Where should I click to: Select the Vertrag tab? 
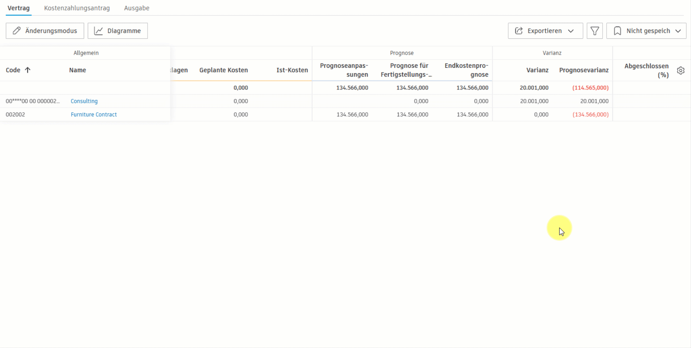[18, 8]
